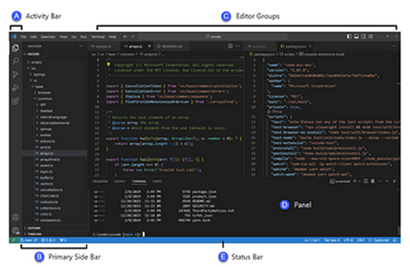This screenshot has height=267, width=410.
Task: Click the lightbulb code action icon
Action: (x=108, y=64)
